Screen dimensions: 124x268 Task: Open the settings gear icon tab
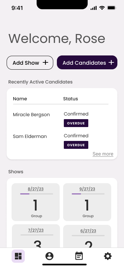tap(108, 256)
